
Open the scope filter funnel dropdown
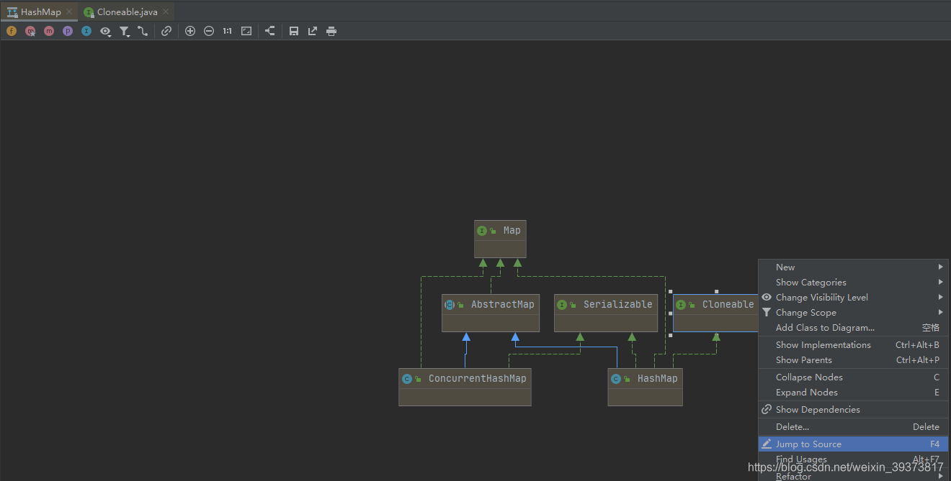pos(125,31)
